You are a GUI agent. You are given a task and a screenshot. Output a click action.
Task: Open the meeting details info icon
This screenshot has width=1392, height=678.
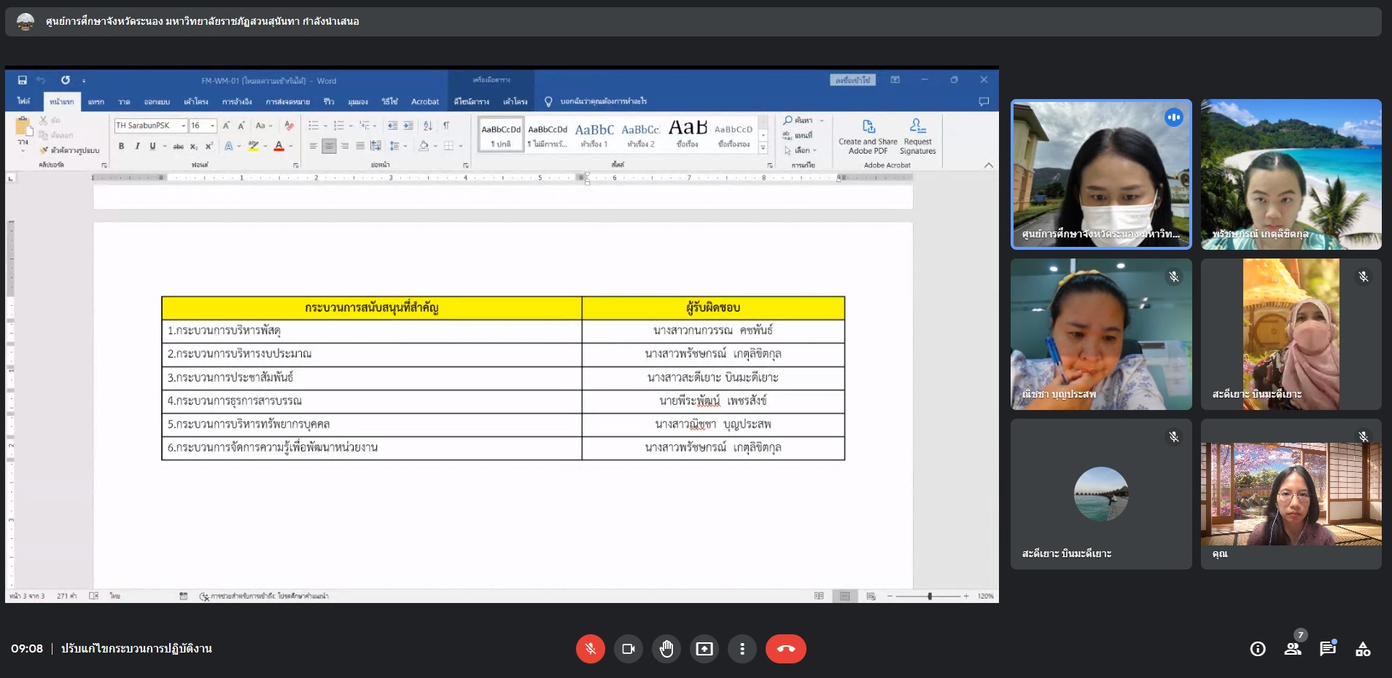[x=1258, y=649]
